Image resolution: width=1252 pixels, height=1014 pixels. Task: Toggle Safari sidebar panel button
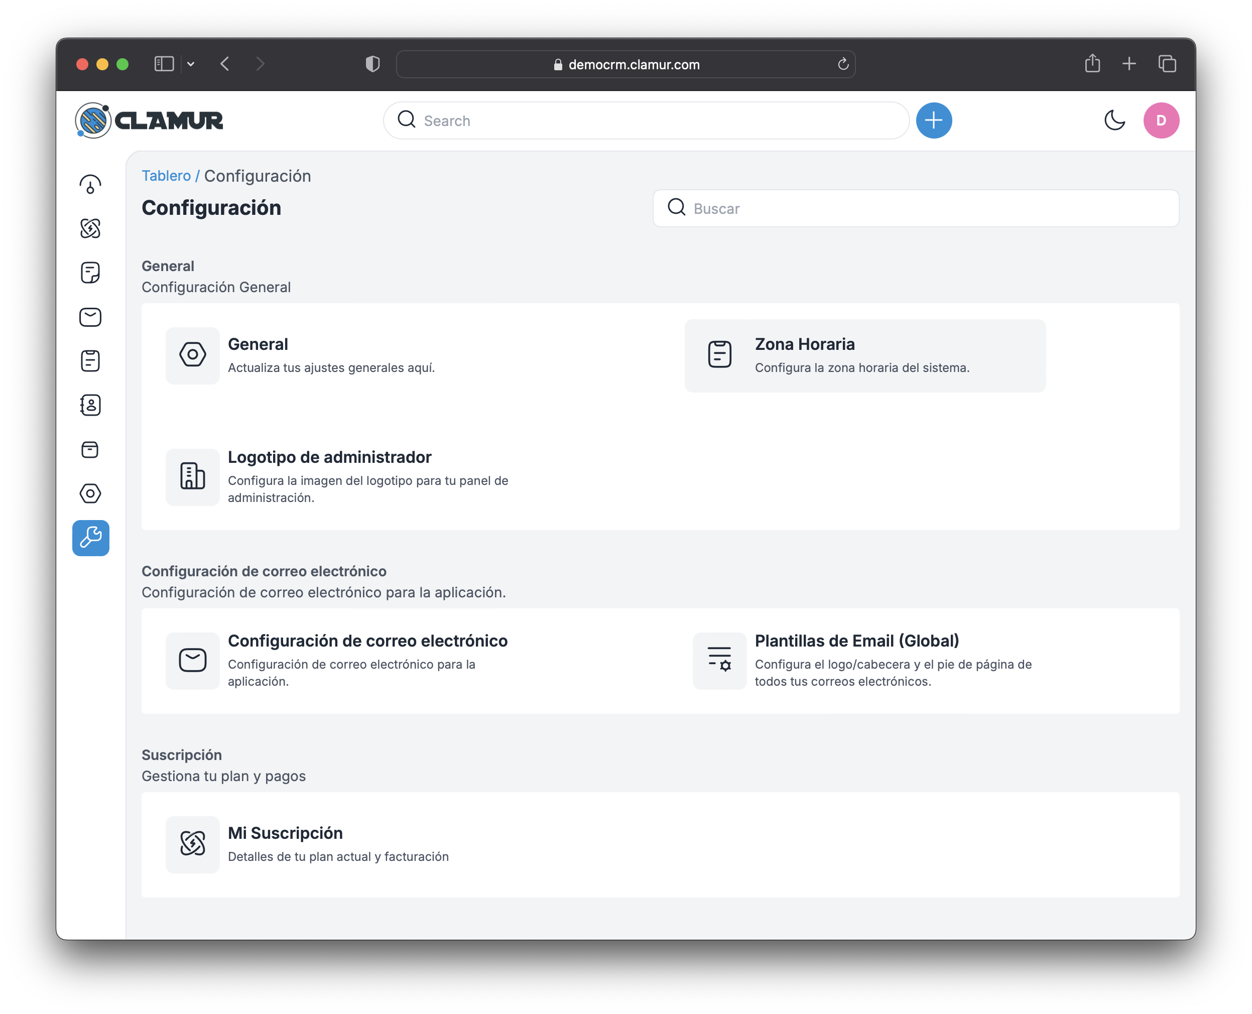coord(164,64)
